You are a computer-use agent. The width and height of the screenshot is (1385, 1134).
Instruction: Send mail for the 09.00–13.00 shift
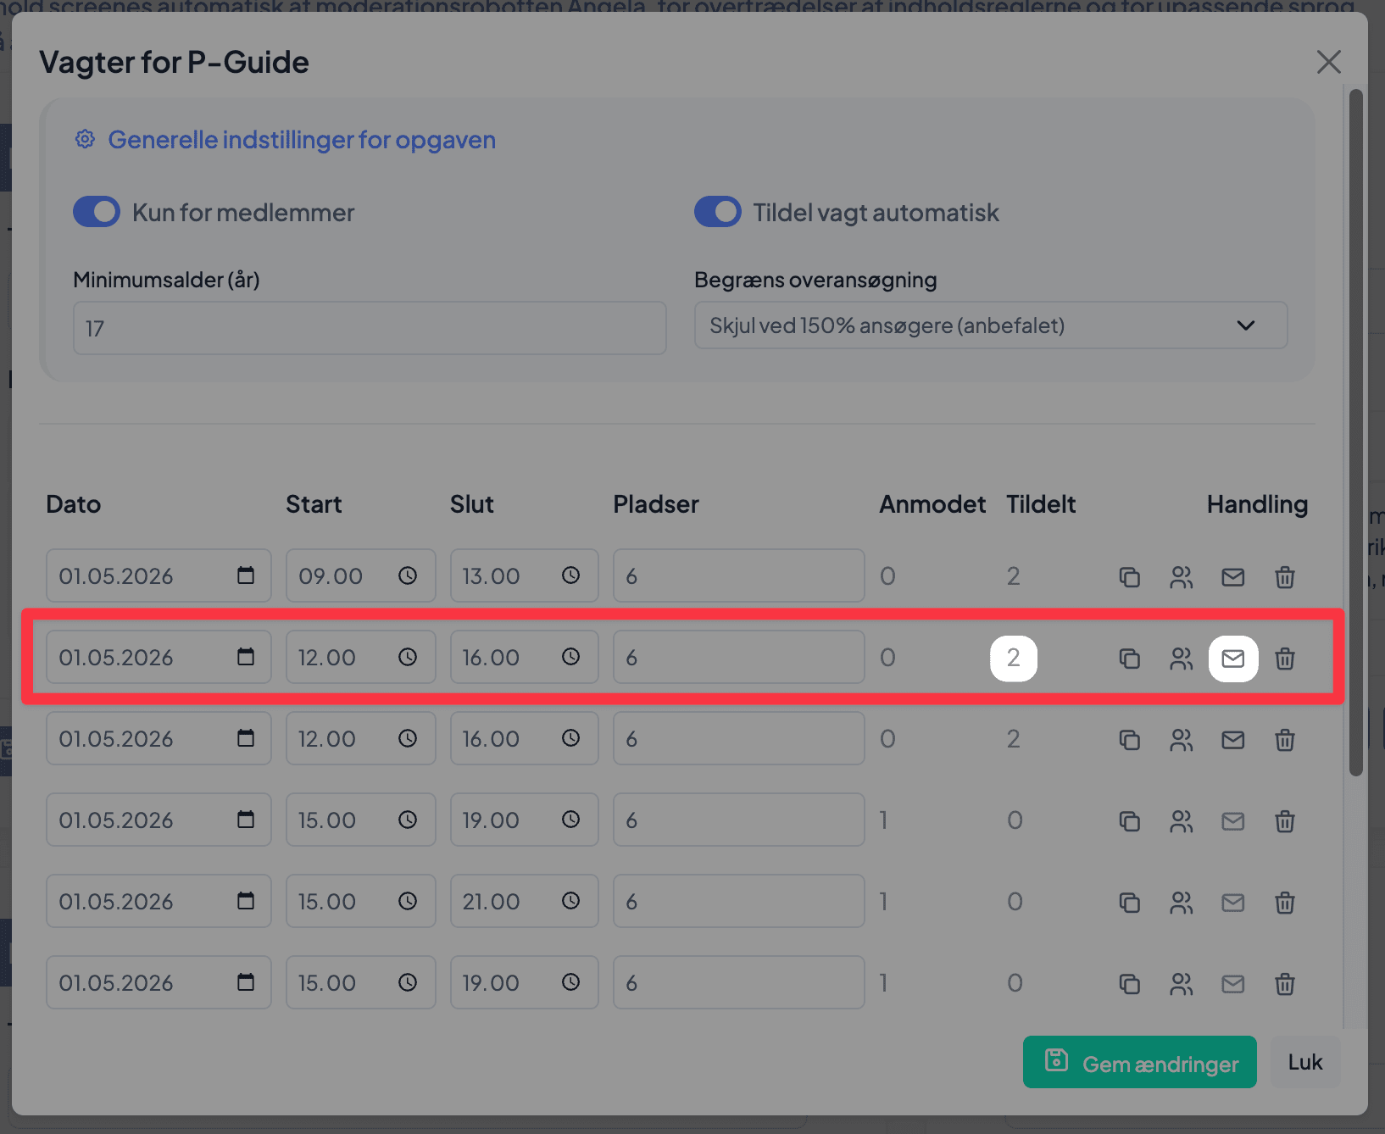1232,577
